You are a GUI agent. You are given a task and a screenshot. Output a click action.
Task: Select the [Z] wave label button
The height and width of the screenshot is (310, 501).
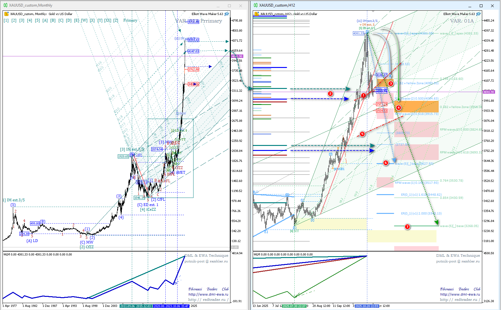pos(116,20)
